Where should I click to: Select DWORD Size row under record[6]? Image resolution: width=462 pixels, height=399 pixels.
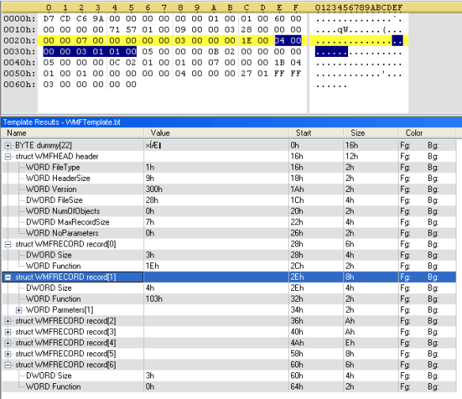229,376
